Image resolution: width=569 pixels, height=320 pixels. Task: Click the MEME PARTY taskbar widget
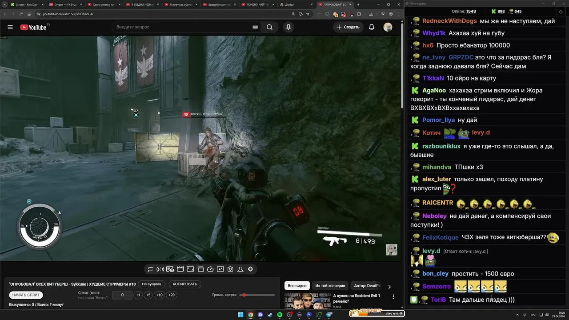(377, 313)
